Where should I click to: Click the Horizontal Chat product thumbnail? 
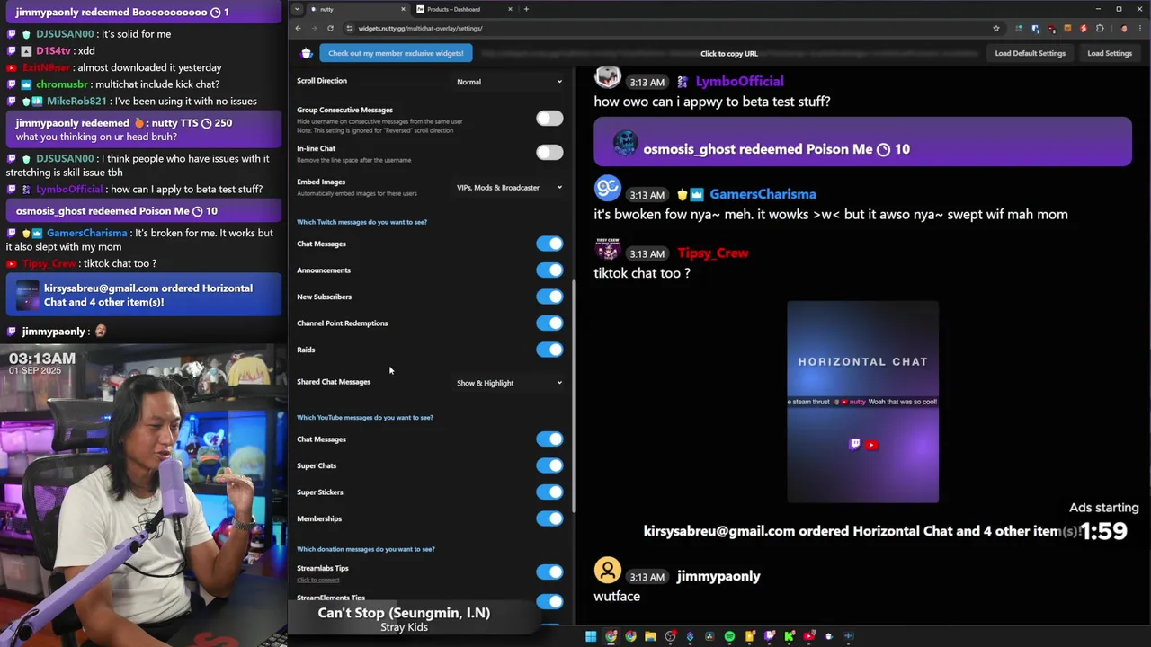[x=862, y=402]
